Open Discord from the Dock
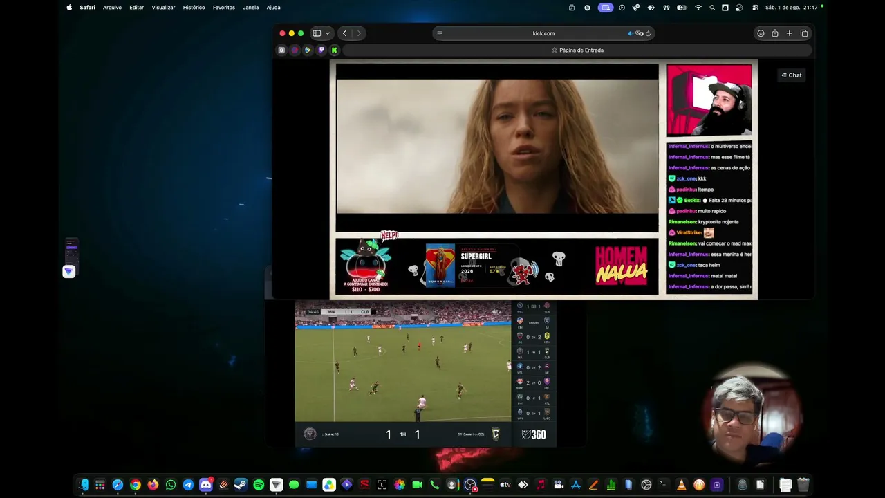This screenshot has height=498, width=885. tap(206, 485)
